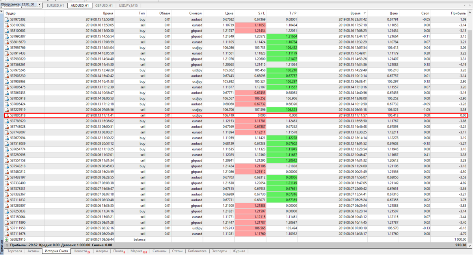Click the order icon for 537975245
This screenshot has height=255, width=473.
[x=7, y=70]
